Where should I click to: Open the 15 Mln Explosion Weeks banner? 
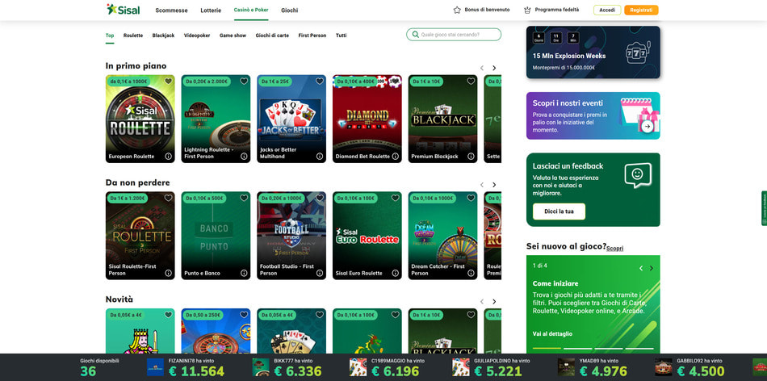pos(593,52)
